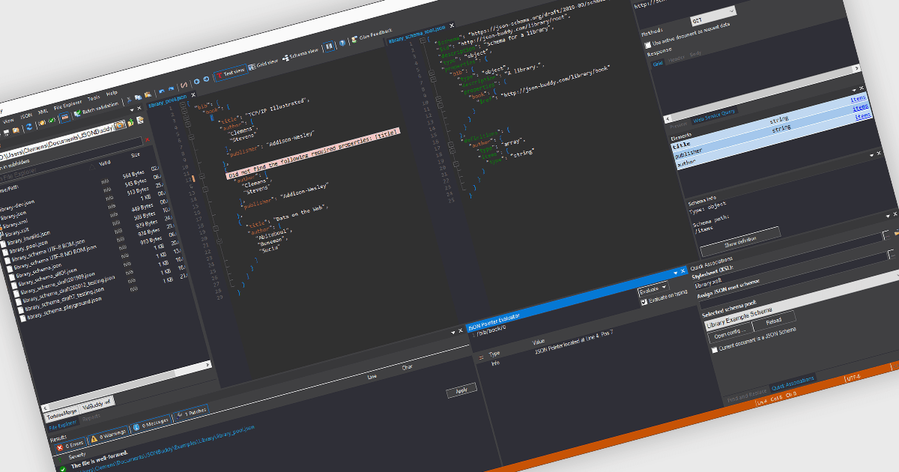Open the request Method dropdown

(713, 16)
